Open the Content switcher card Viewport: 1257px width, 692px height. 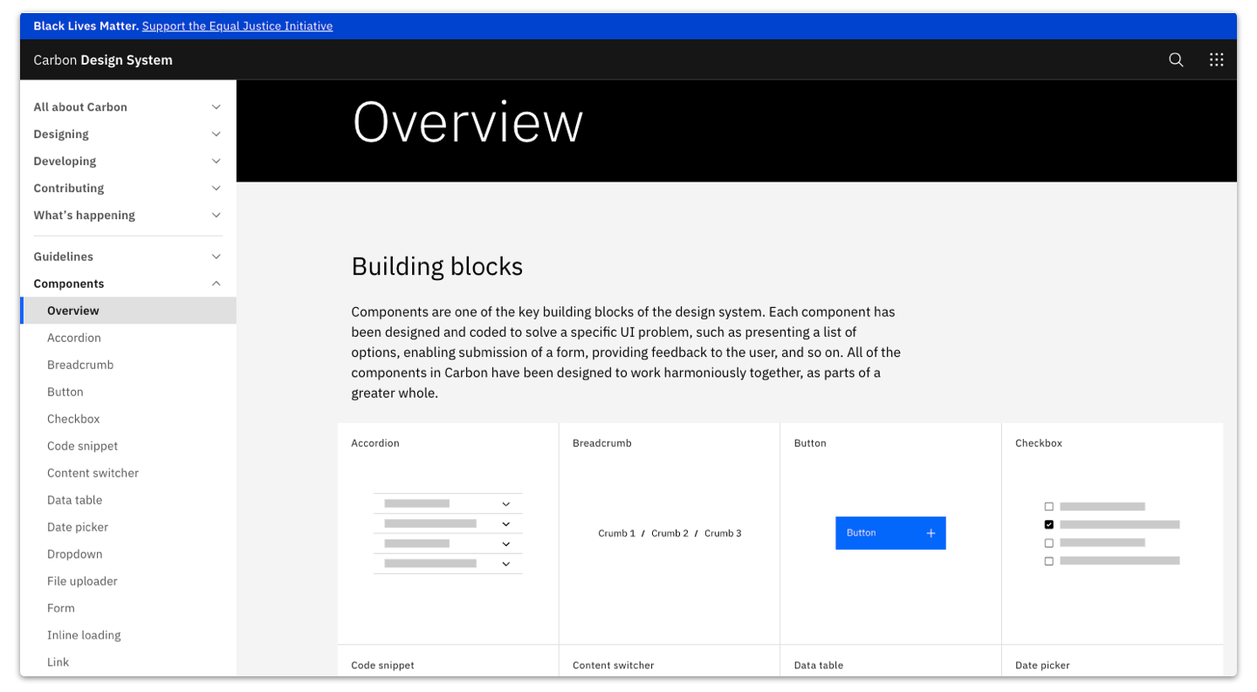coord(670,661)
